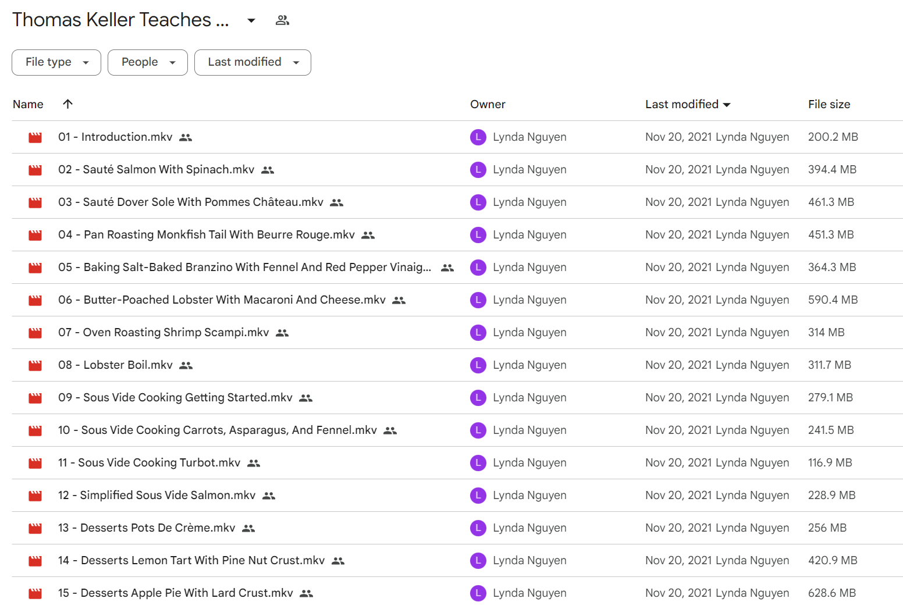Click file size 420.9 MB
The width and height of the screenshot is (903, 609).
833,561
